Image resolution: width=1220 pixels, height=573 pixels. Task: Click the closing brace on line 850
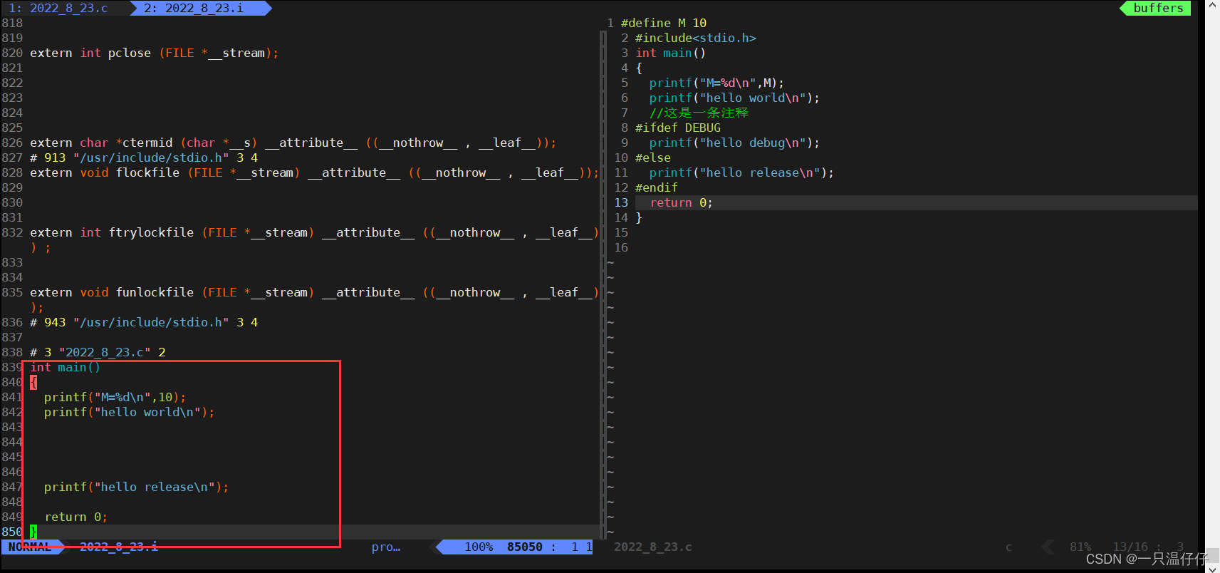(x=33, y=532)
